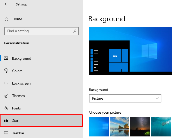Choose the blue Windows logo picture

tap(99, 127)
